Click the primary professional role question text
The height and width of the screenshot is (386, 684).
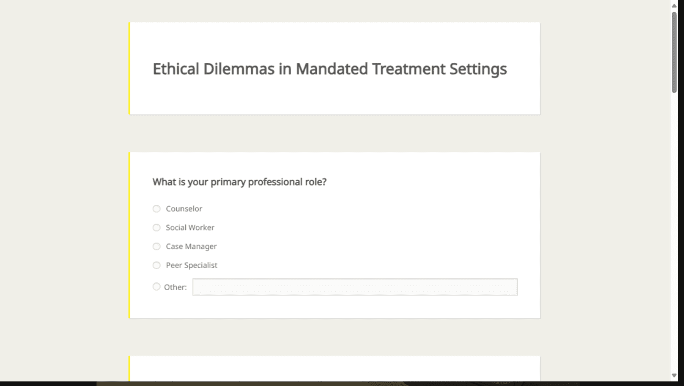click(x=239, y=182)
